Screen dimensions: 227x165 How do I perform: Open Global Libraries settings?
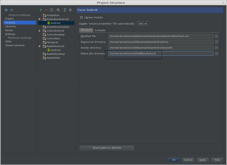pos(15,45)
